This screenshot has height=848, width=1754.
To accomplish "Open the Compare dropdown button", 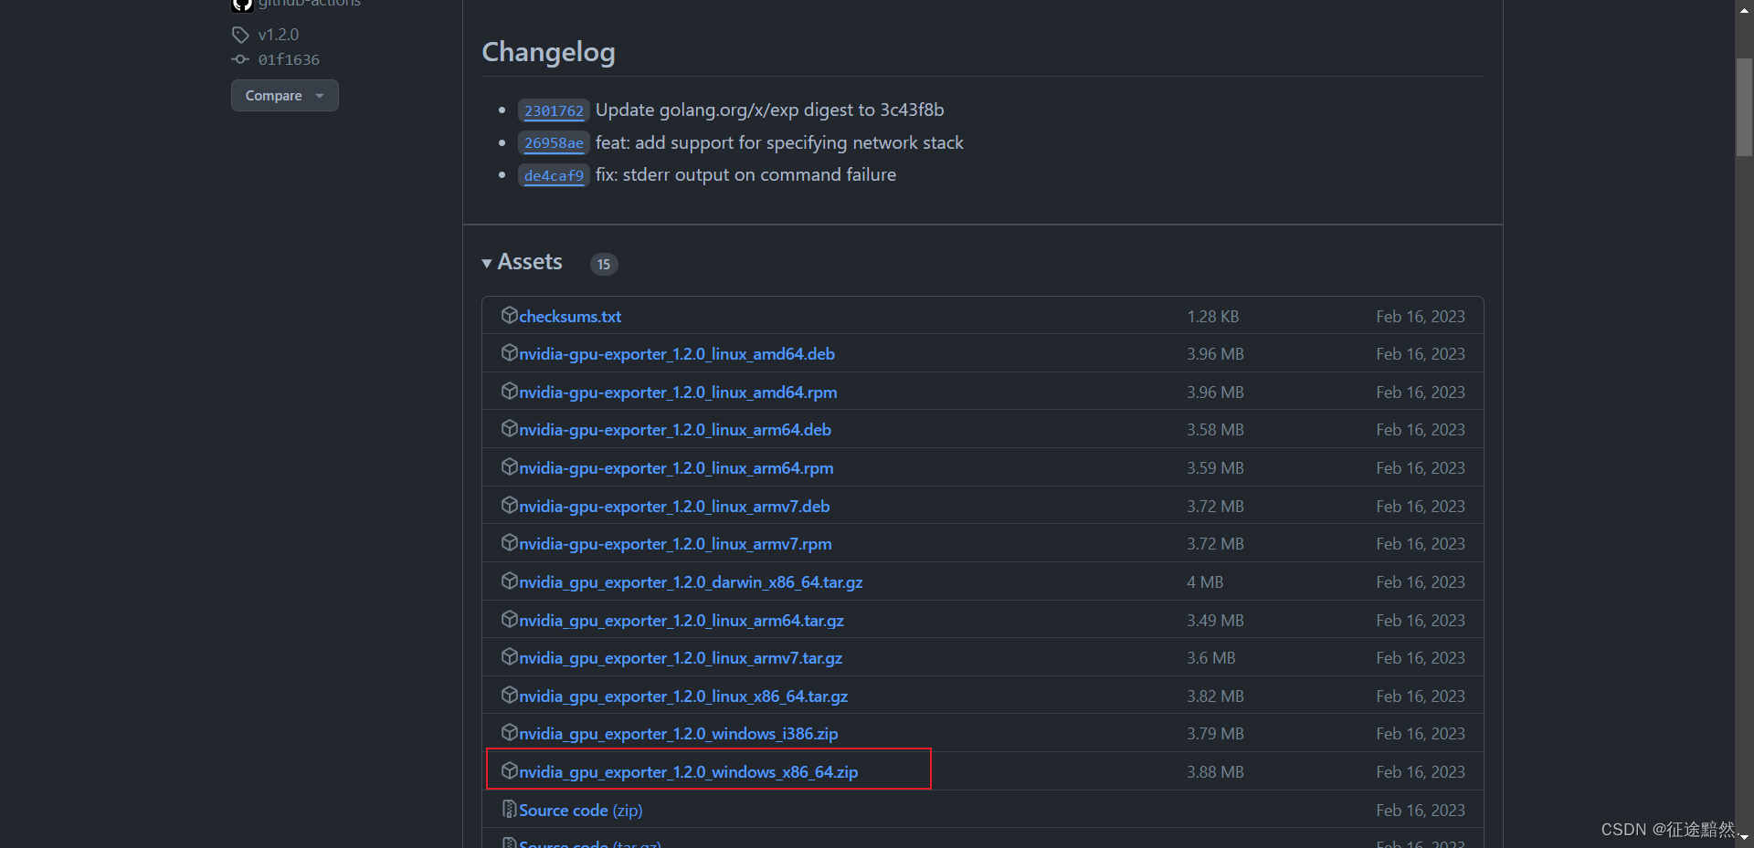I will click(x=284, y=96).
